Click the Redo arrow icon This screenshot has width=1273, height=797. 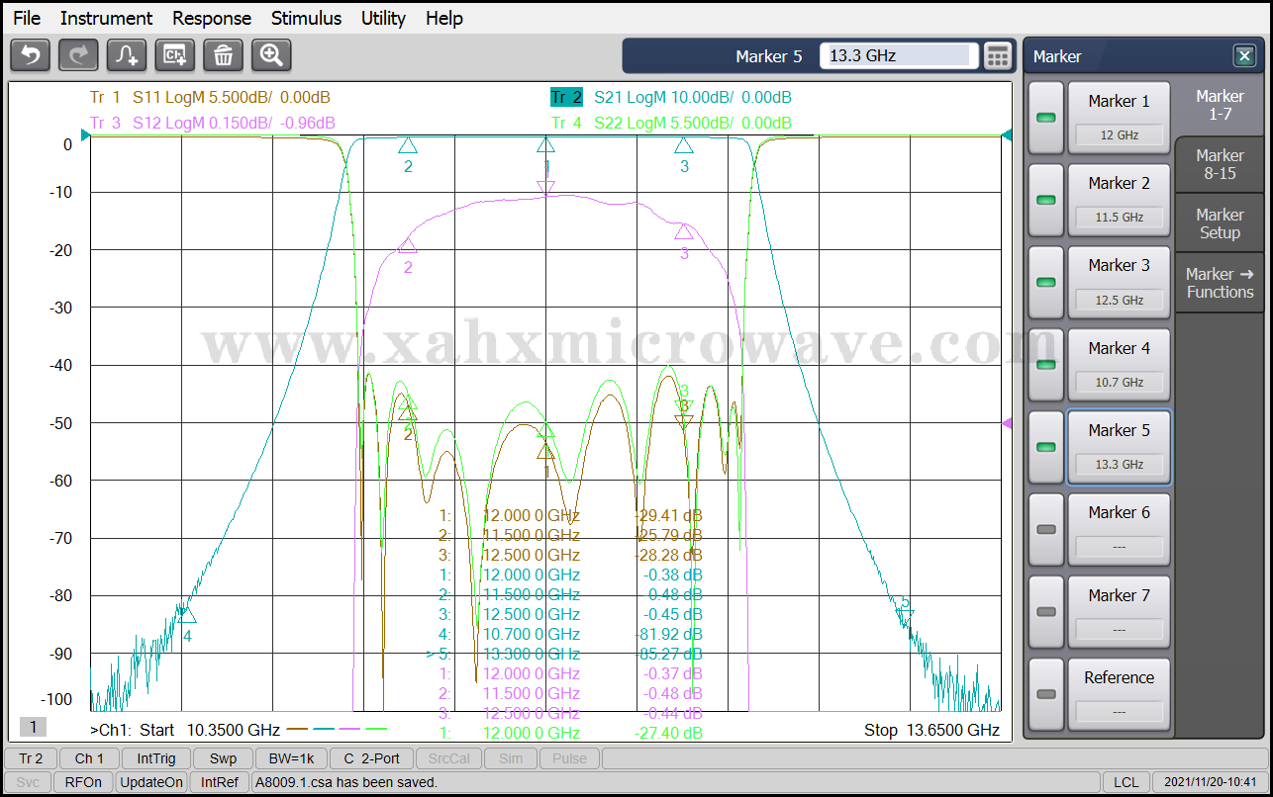78,55
